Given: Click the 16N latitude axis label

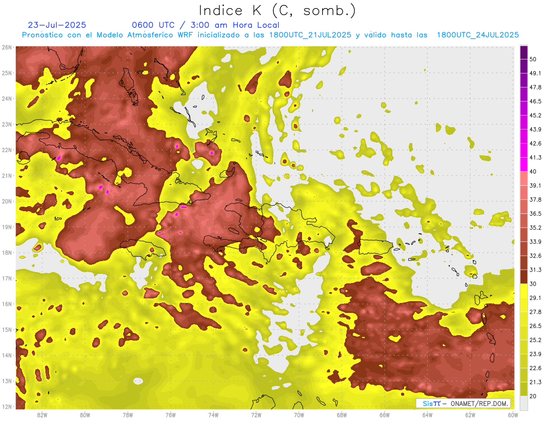Looking at the screenshot, I should (x=7, y=304).
